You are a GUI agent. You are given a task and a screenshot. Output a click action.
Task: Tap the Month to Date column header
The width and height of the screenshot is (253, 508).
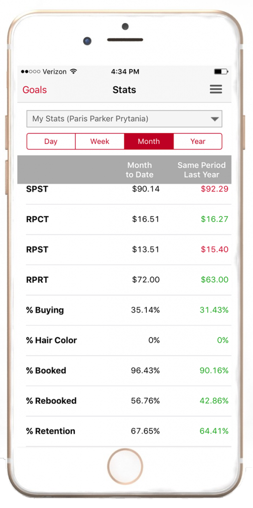click(x=139, y=170)
